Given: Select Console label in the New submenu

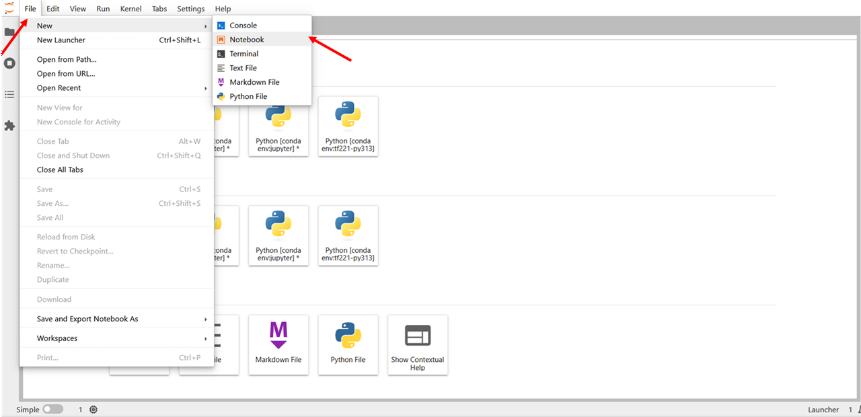Looking at the screenshot, I should (244, 26).
